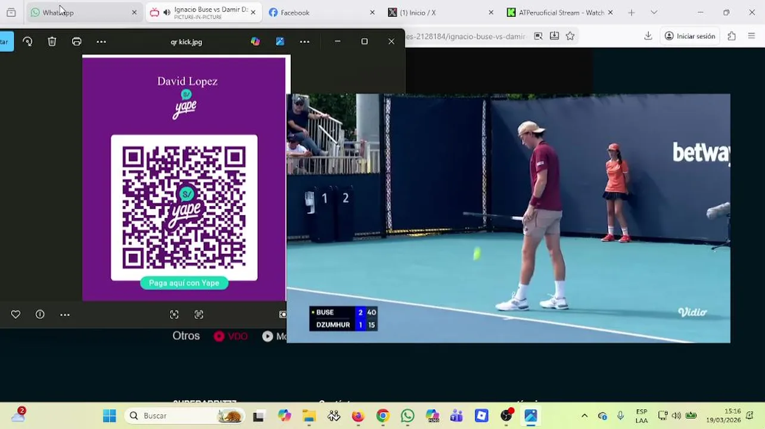Click the taskbar Buscar search box

pos(184,416)
